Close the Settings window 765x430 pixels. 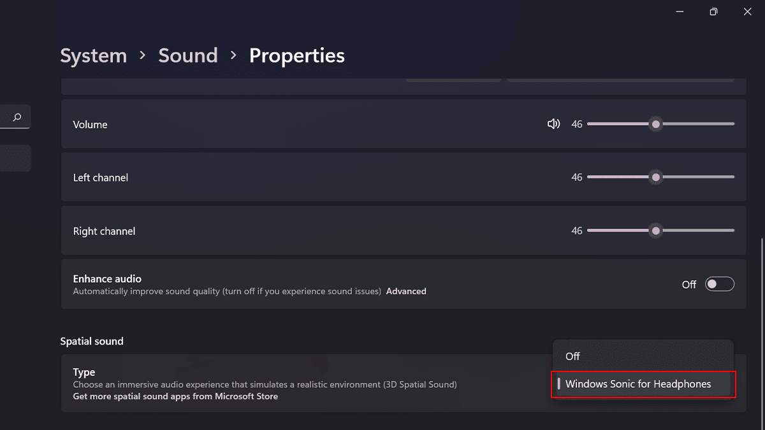point(748,11)
